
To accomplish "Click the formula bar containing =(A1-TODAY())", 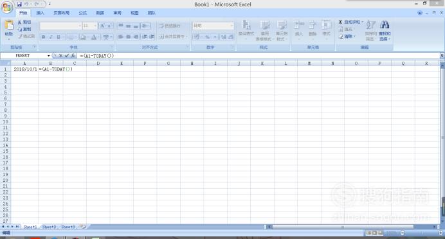I will [259, 56].
